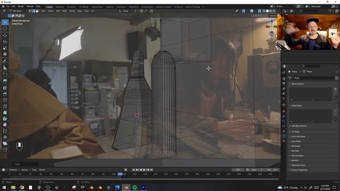This screenshot has width=340, height=191.
Task: Select the Edge Slide tool
Action: (x=5, y=131)
